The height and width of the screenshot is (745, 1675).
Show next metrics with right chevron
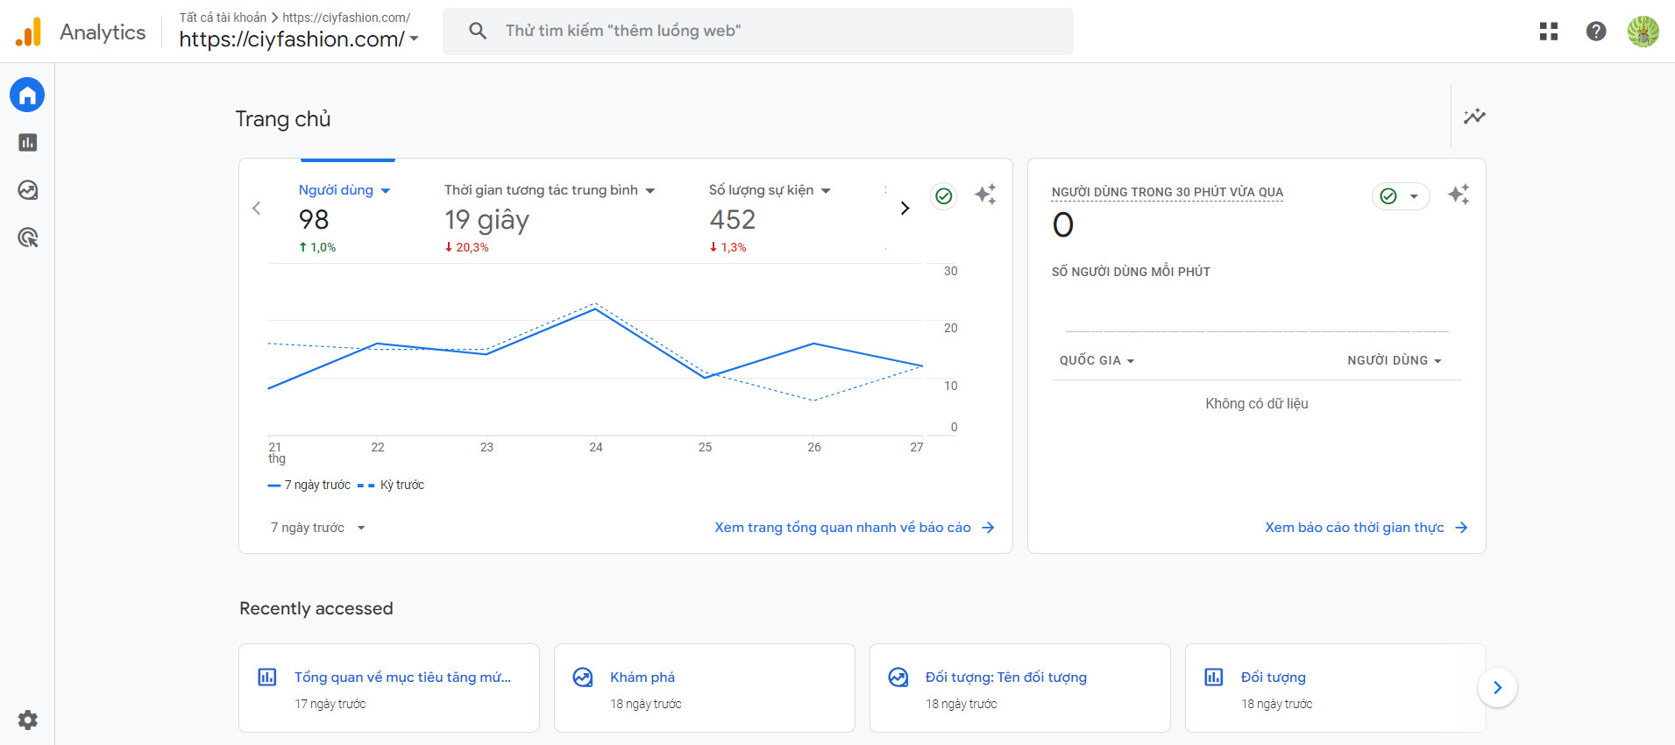[905, 209]
